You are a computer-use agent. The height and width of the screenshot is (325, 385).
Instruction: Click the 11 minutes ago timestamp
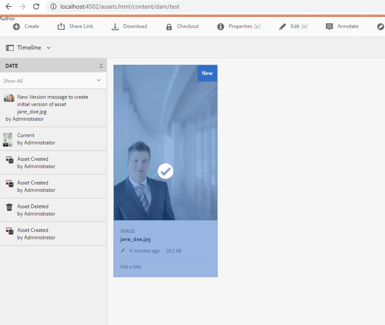click(x=144, y=251)
